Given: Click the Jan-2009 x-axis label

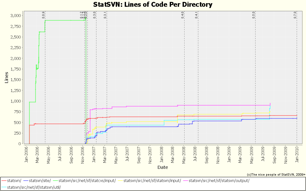Looking at the screenshot, I should pyautogui.click(x=229, y=155).
